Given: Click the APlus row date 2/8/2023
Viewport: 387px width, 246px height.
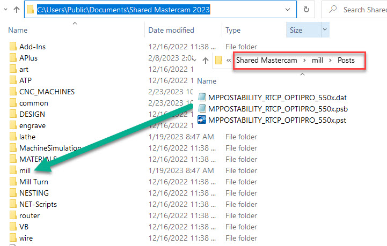Looking at the screenshot, I should (x=172, y=58).
